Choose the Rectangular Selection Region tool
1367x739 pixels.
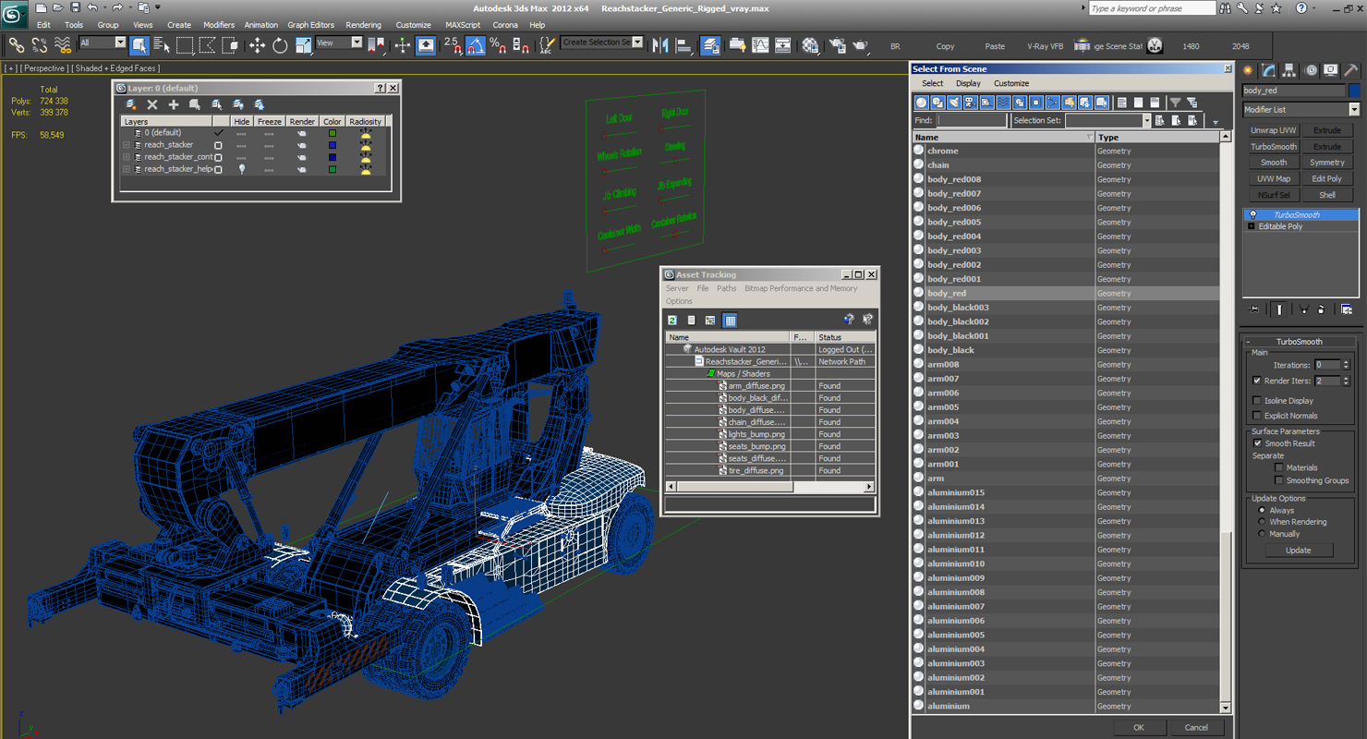(x=185, y=44)
